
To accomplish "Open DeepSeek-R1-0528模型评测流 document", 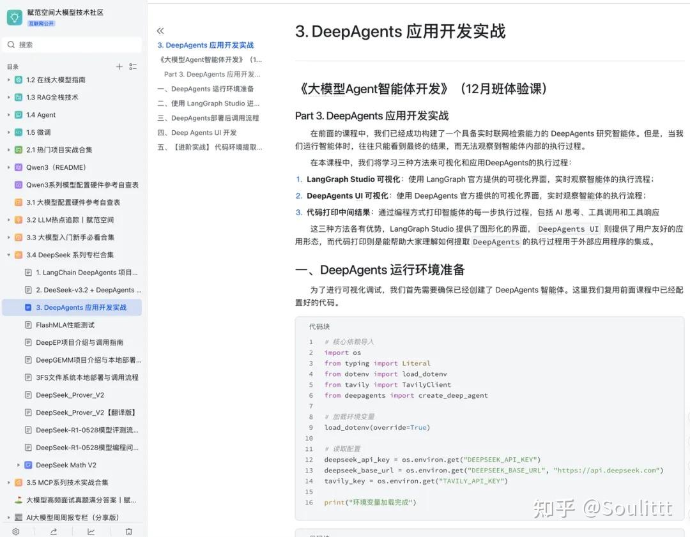I will click(x=87, y=430).
